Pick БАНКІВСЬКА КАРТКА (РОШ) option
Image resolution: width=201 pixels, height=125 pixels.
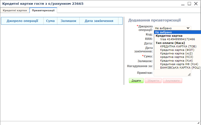click(x=180, y=68)
